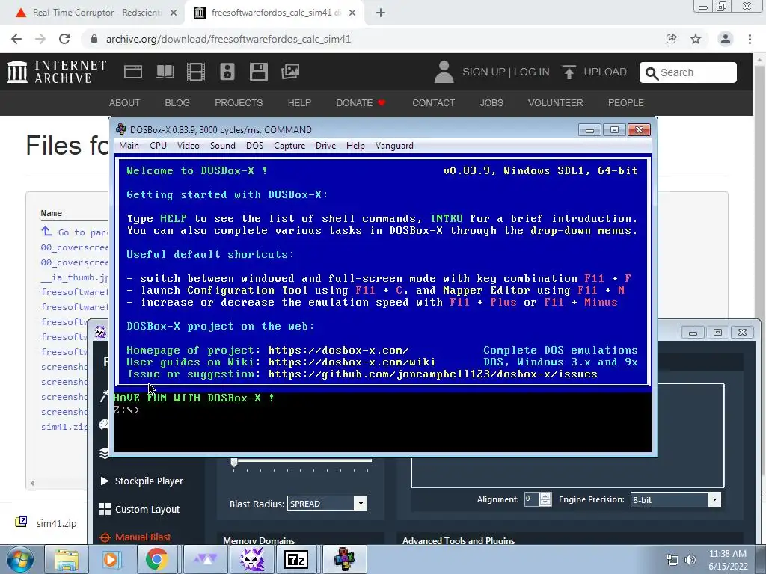Click the Alignment value field
This screenshot has width=766, height=574.
pyautogui.click(x=531, y=499)
